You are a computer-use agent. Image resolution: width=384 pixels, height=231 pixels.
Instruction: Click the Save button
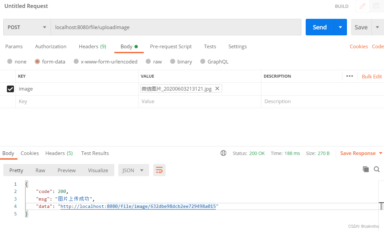(x=361, y=27)
